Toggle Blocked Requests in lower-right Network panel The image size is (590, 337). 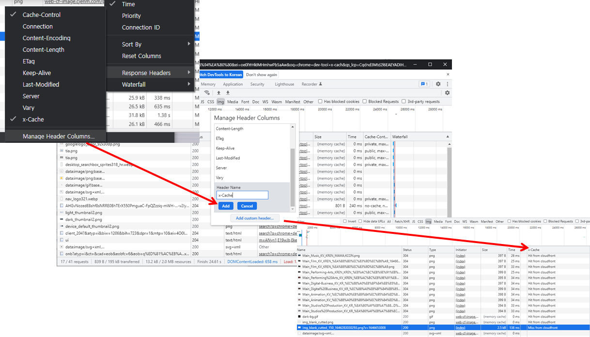point(546,221)
